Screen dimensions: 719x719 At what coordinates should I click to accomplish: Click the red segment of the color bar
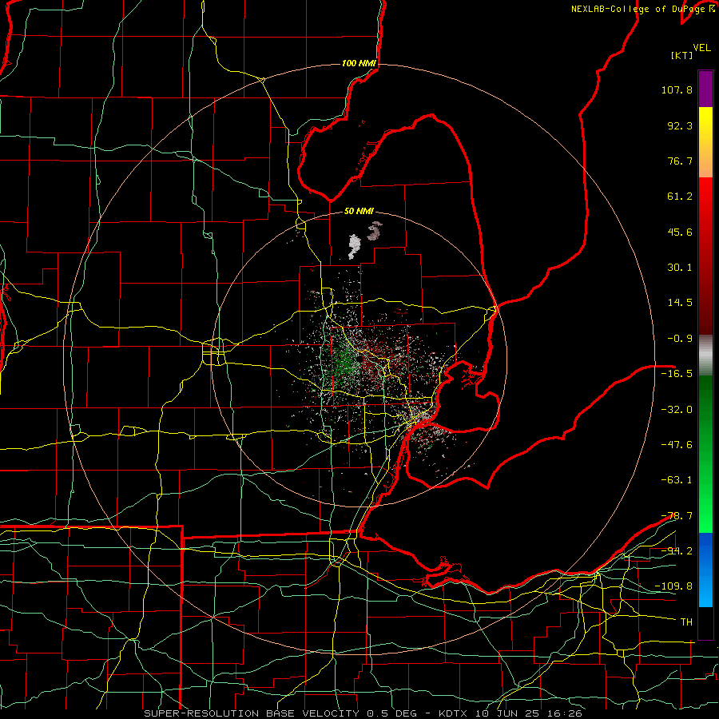pos(705,256)
